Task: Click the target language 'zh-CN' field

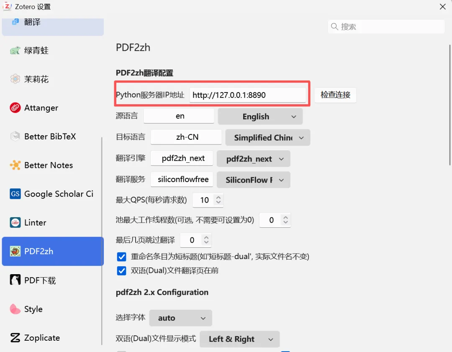Action: (x=186, y=137)
